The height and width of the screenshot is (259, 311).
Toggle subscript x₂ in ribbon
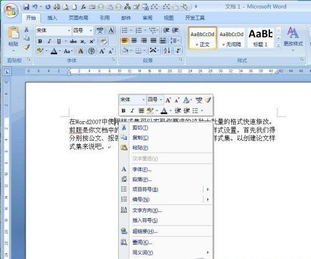pyautogui.click(x=83, y=41)
